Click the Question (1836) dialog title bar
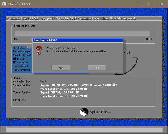This screenshot has height=134, width=168. click(x=78, y=40)
